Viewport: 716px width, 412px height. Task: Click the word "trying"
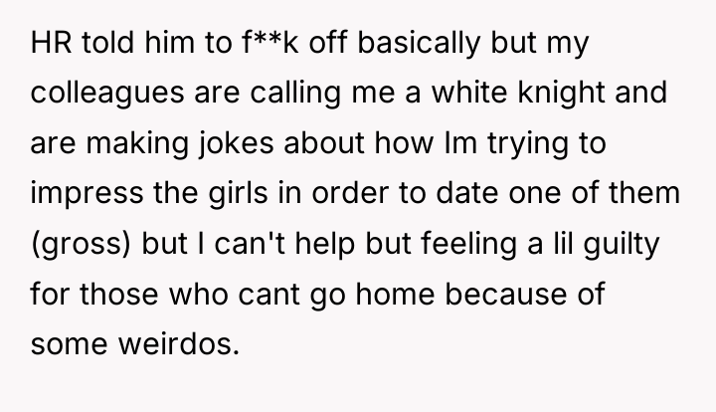coord(528,145)
